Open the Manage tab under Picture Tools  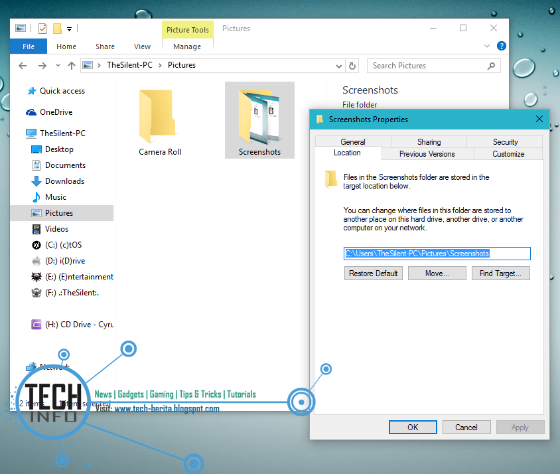pos(187,46)
